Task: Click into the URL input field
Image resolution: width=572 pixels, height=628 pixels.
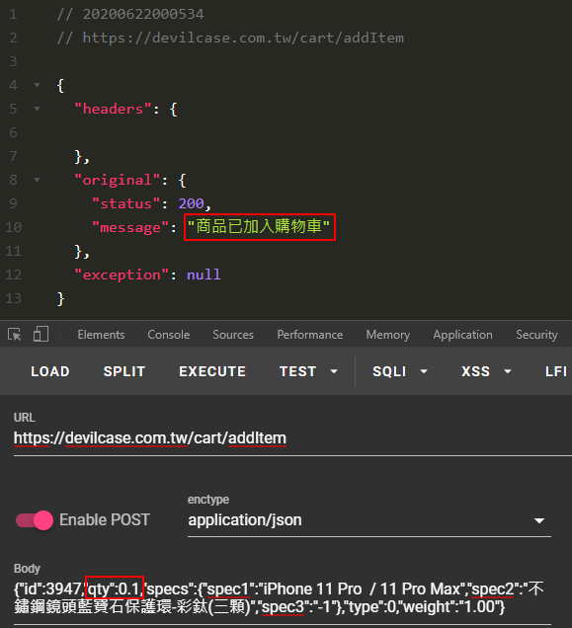Action: tap(292, 438)
